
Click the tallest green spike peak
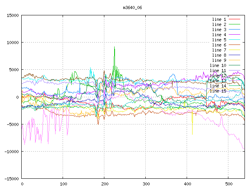coord(115,47)
